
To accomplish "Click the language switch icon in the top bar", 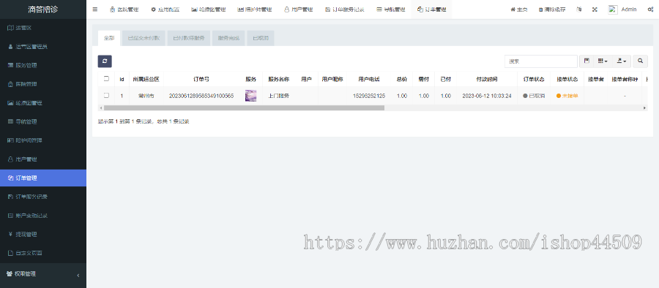I will (x=579, y=10).
